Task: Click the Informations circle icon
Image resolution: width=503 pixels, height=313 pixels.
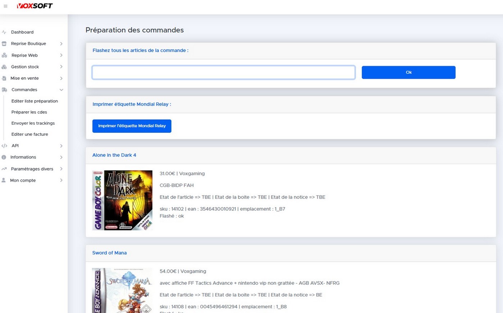Action: click(4, 157)
